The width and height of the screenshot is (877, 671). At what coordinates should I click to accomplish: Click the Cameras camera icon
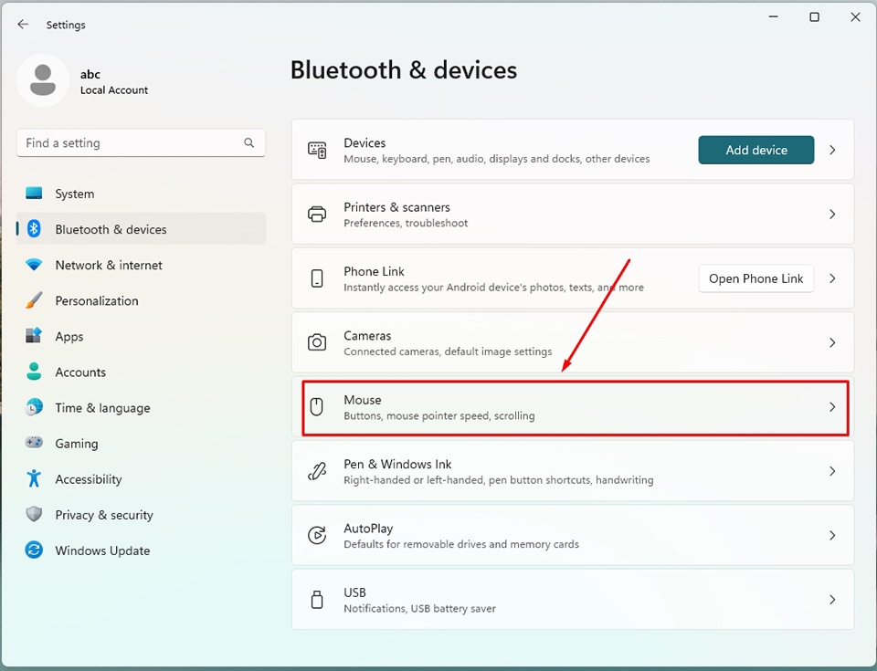point(317,342)
